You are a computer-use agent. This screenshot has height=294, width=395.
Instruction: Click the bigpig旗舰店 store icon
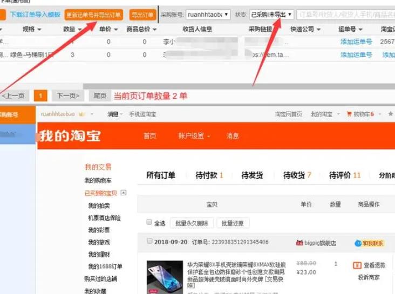(x=299, y=243)
